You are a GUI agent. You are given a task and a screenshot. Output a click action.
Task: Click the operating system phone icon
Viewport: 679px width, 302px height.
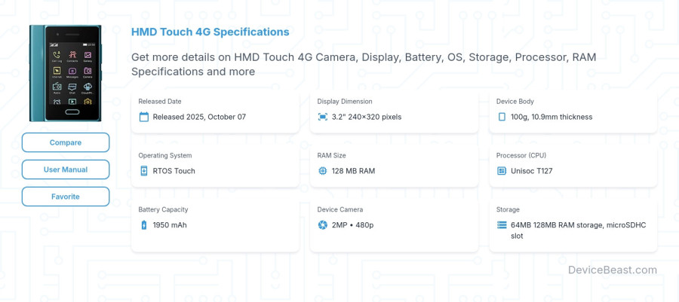pyautogui.click(x=144, y=171)
